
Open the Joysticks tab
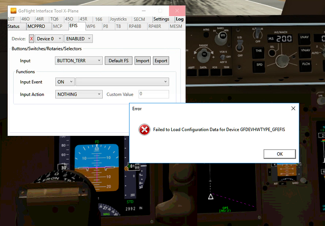pos(118,19)
